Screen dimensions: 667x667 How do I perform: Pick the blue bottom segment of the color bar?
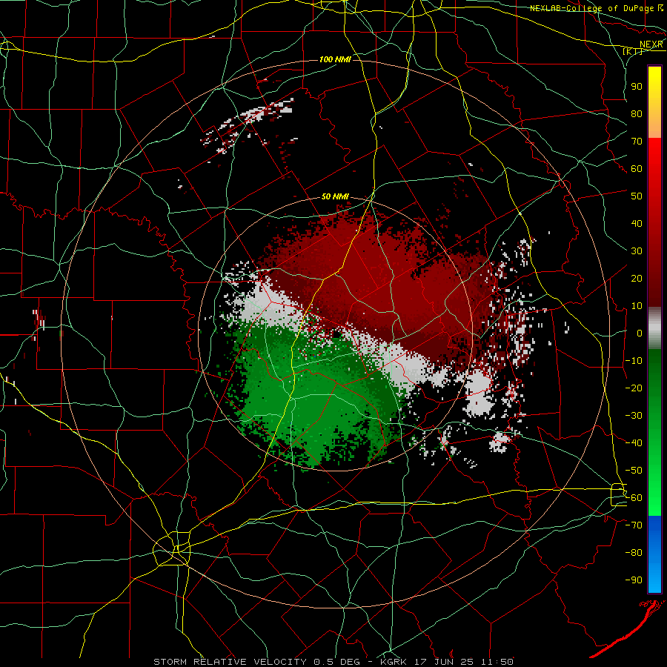[x=654, y=554]
